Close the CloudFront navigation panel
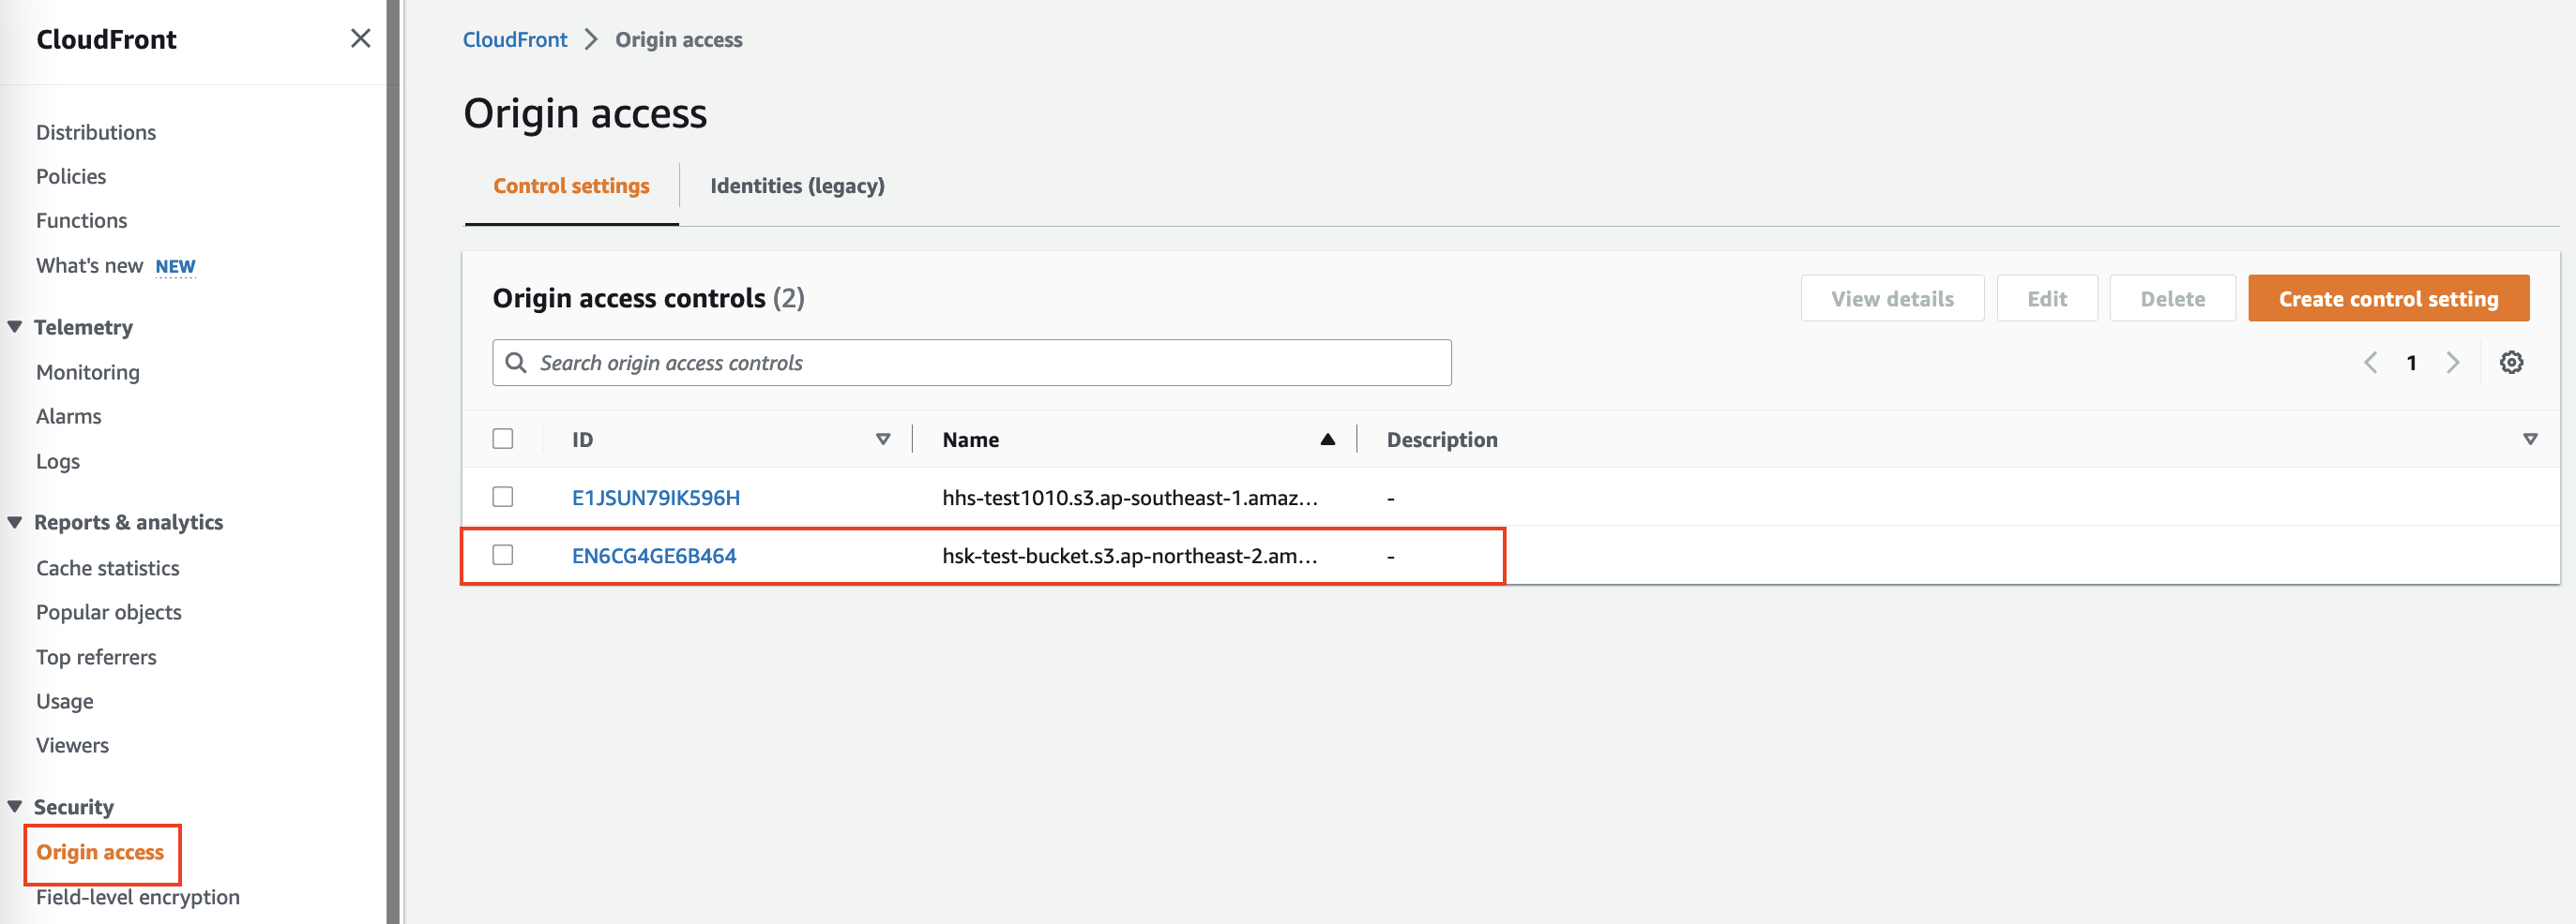The height and width of the screenshot is (924, 2576). coord(360,39)
